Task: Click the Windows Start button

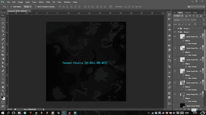Action: coord(2,112)
